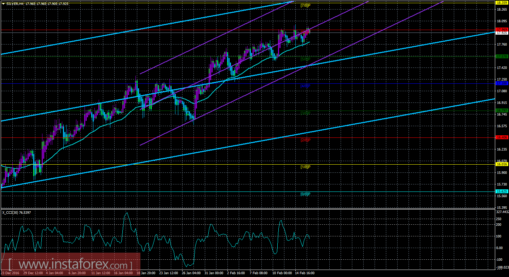509x277 pixels.
Task: Click the 16.016 yellow price tag
Action: [501, 164]
